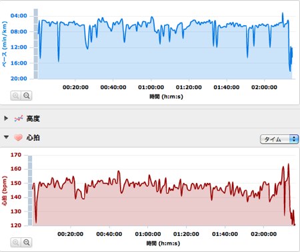The height and width of the screenshot is (252, 300).
Task: Zoom out on the pace chart
Action: (27, 96)
